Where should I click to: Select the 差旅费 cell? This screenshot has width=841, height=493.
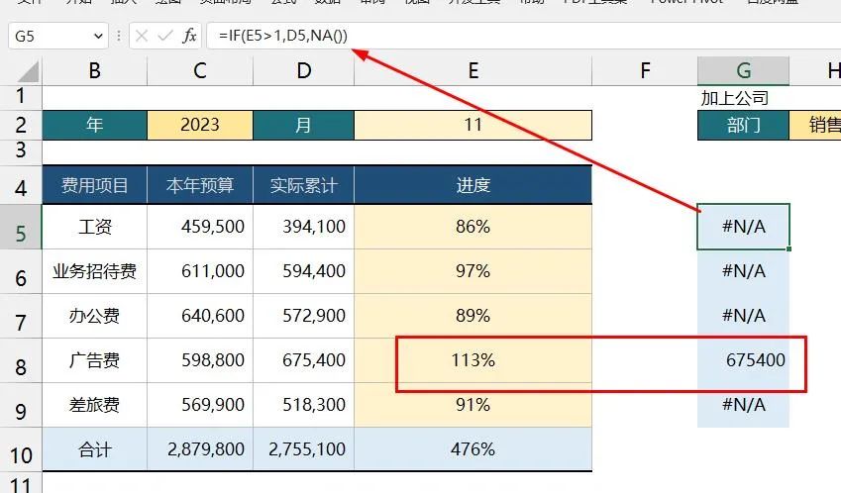click(94, 405)
